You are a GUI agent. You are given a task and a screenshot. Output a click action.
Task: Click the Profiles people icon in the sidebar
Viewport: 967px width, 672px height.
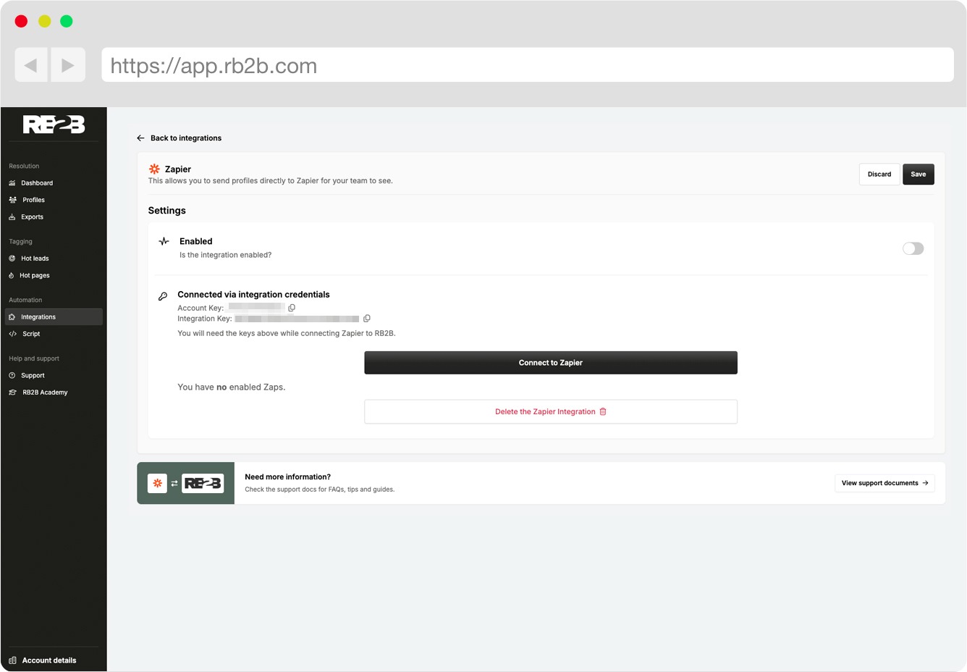[12, 200]
